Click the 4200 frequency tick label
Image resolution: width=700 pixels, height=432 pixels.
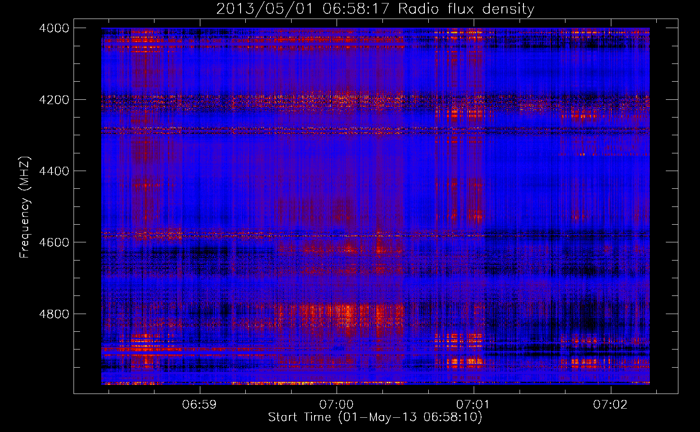[x=54, y=100]
